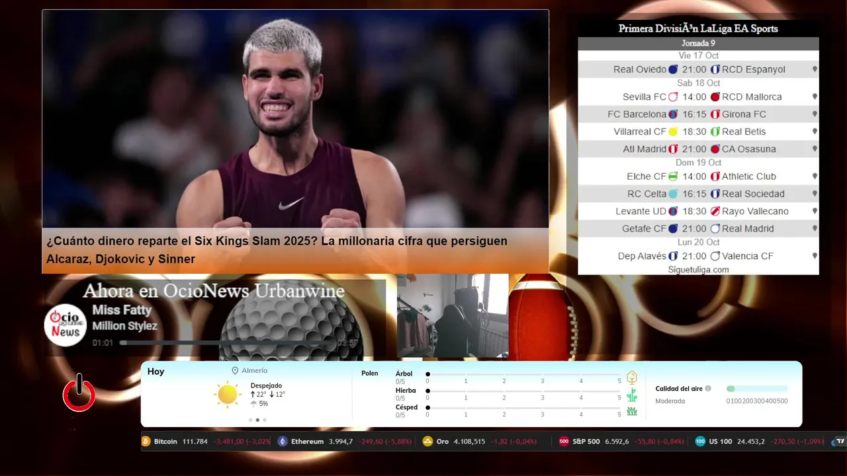Open the OcioNews round logo
Screen dimensions: 847x476
pos(66,325)
